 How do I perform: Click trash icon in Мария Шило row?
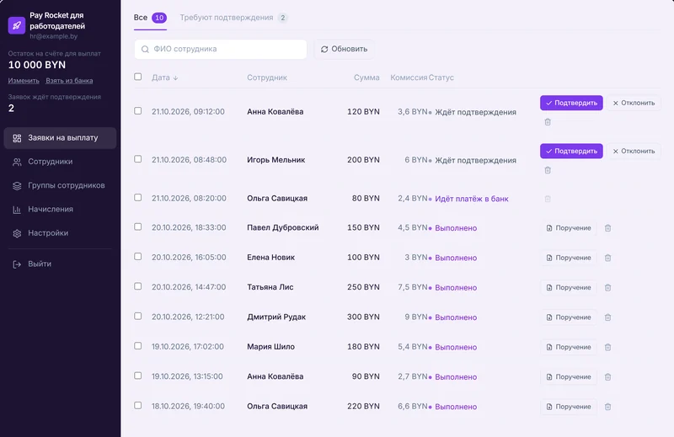coord(607,347)
